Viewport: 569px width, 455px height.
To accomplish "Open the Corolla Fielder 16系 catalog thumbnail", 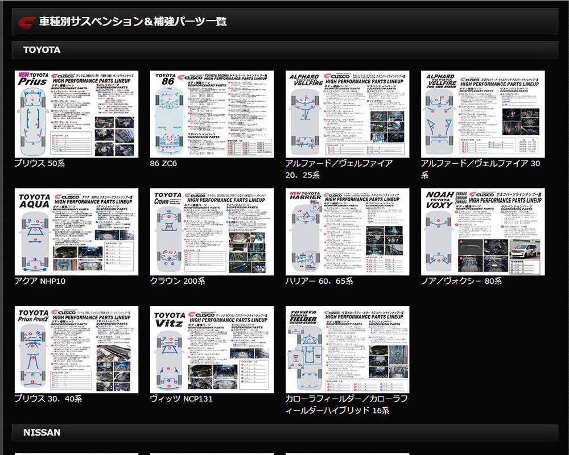I will pyautogui.click(x=347, y=349).
